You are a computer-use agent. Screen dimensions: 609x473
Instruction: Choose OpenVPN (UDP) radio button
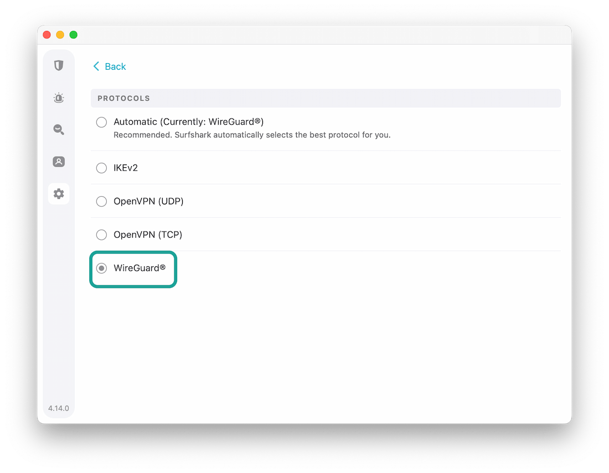[x=101, y=201]
